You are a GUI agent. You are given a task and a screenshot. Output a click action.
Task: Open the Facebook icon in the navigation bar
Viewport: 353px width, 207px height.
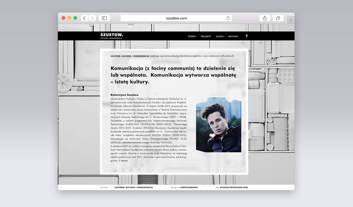click(x=246, y=36)
